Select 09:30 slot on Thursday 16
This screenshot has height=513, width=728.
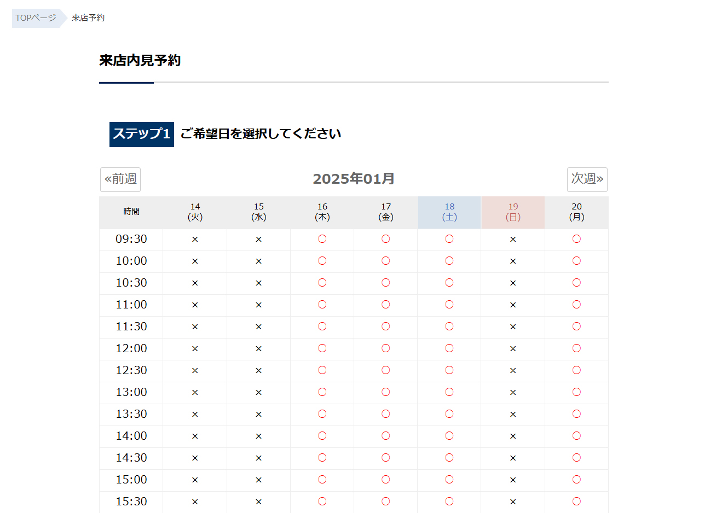click(322, 239)
